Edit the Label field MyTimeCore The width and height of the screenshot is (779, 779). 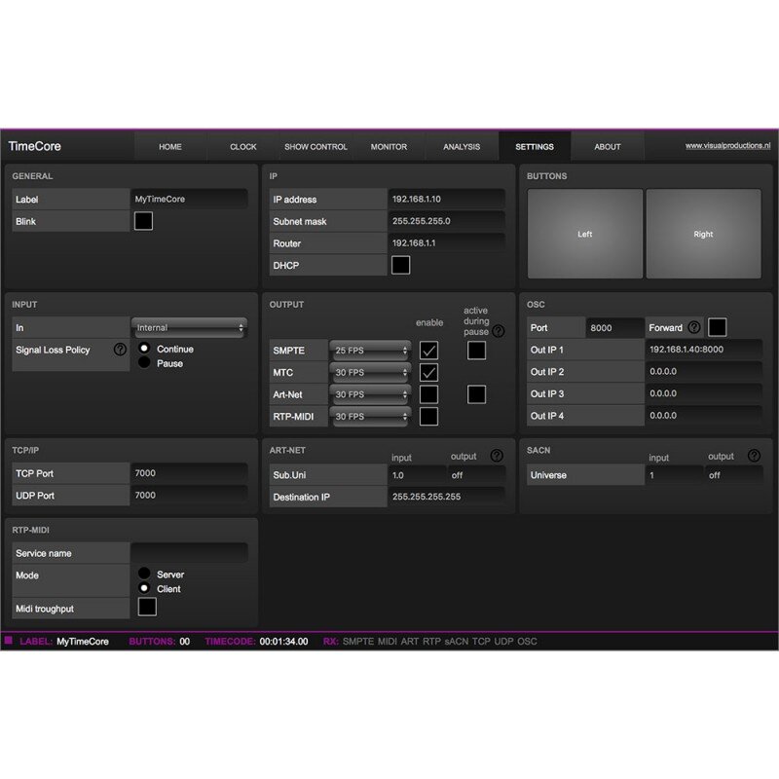[189, 199]
